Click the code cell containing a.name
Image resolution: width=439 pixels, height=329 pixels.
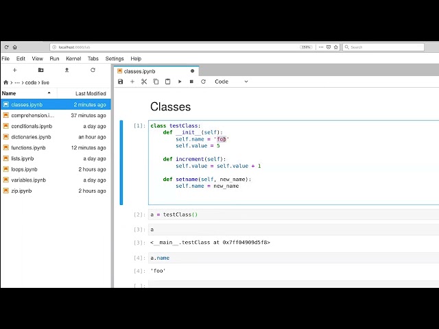tap(294, 258)
